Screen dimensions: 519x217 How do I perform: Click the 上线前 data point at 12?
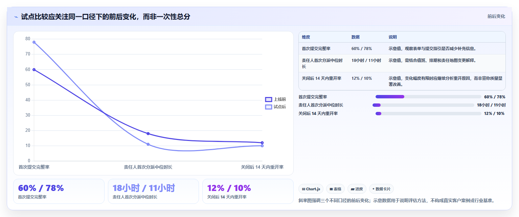point(262,143)
